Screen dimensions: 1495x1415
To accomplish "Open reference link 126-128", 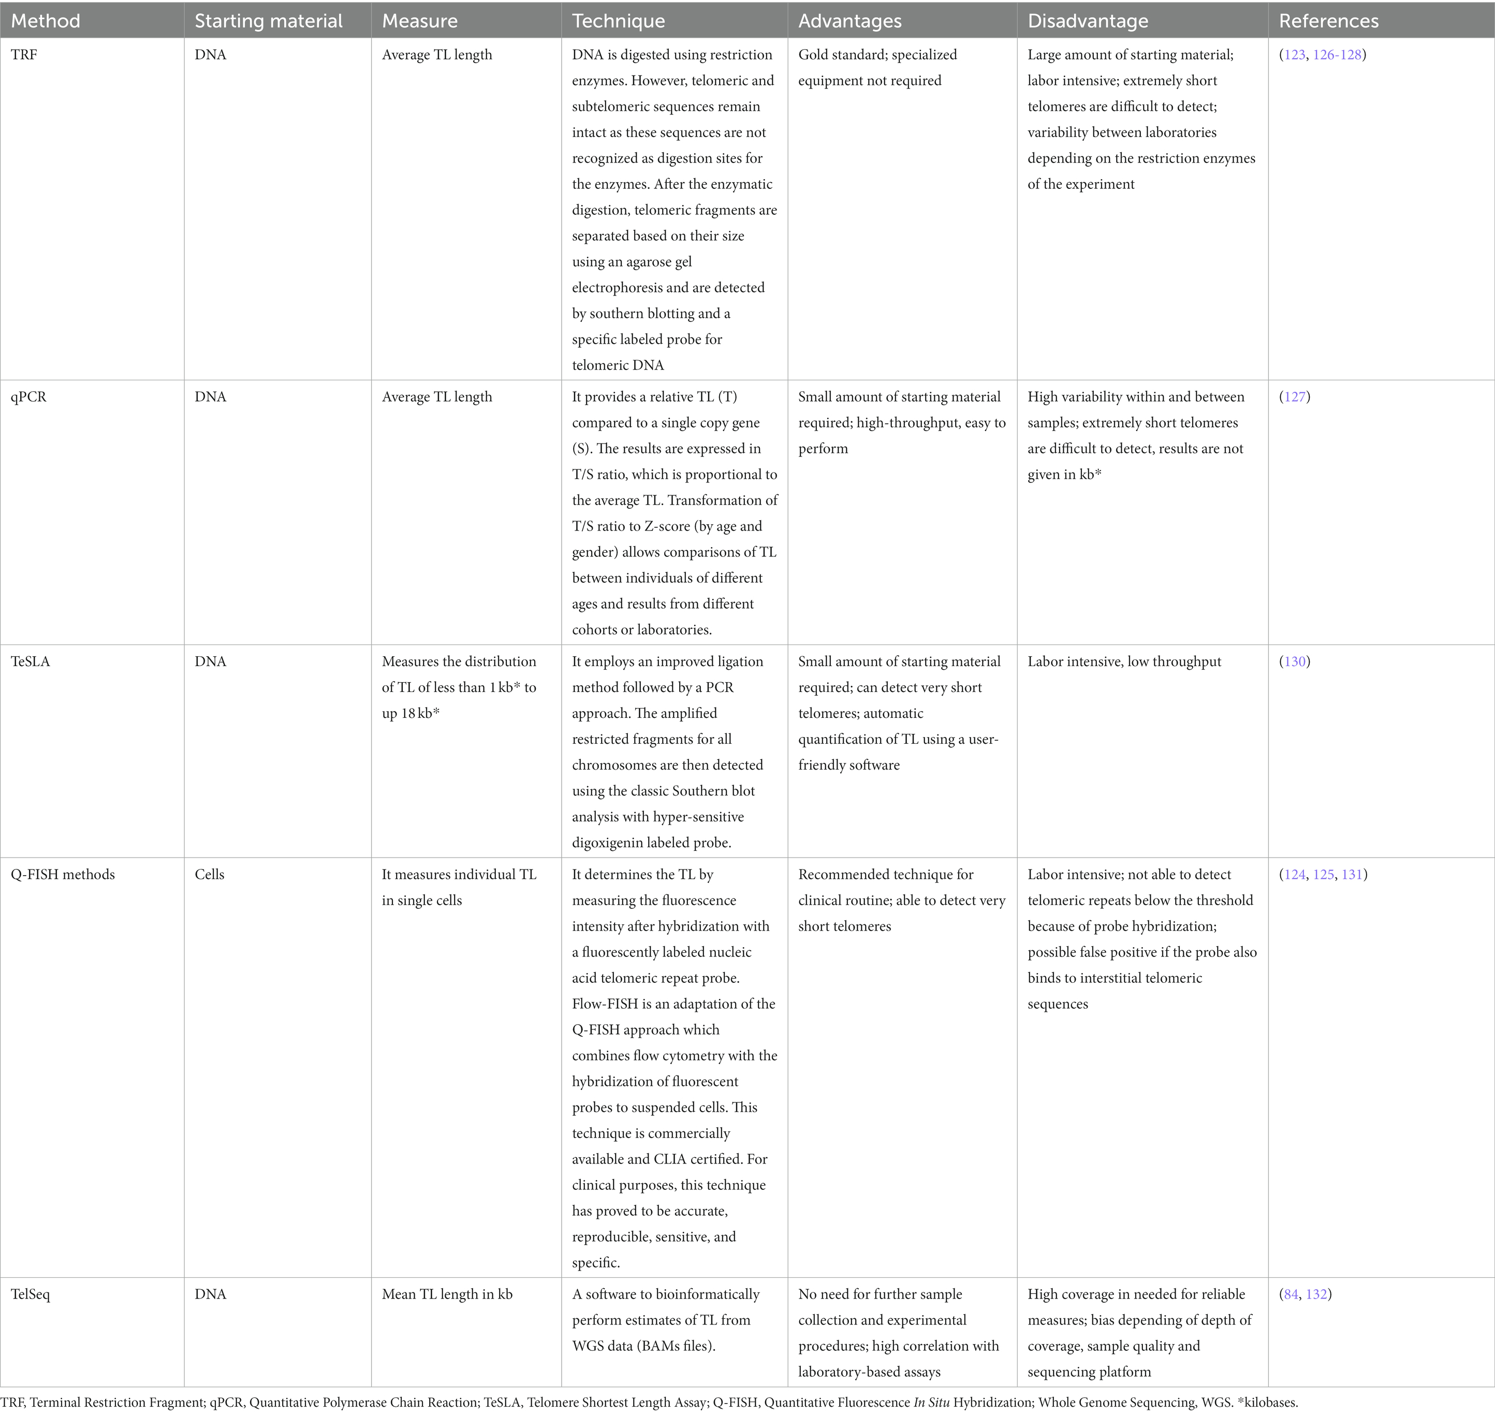I will pos(1337,55).
